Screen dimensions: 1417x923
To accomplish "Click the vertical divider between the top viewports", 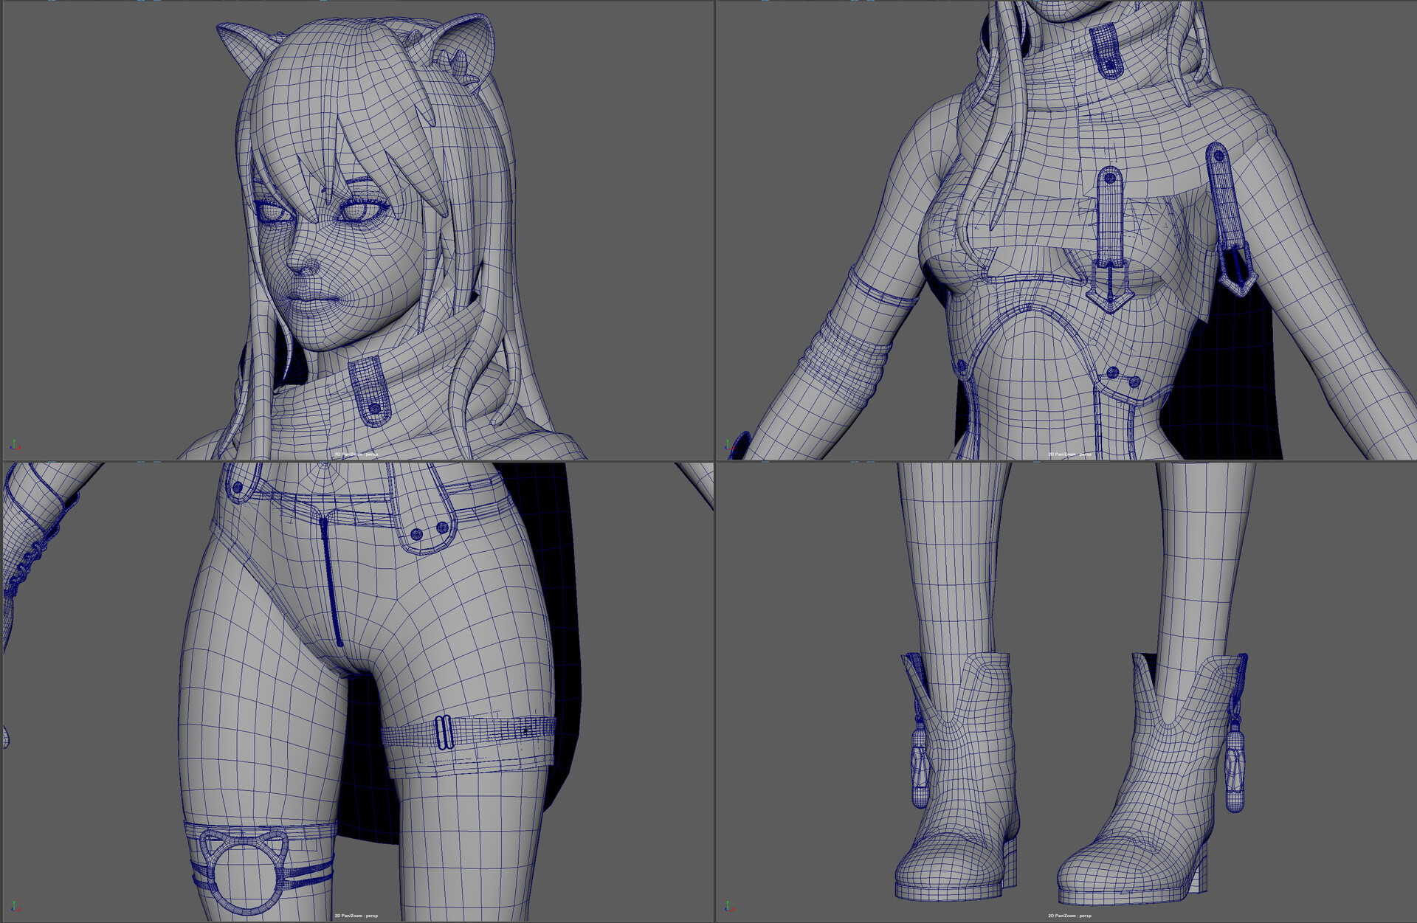I will pos(714,229).
